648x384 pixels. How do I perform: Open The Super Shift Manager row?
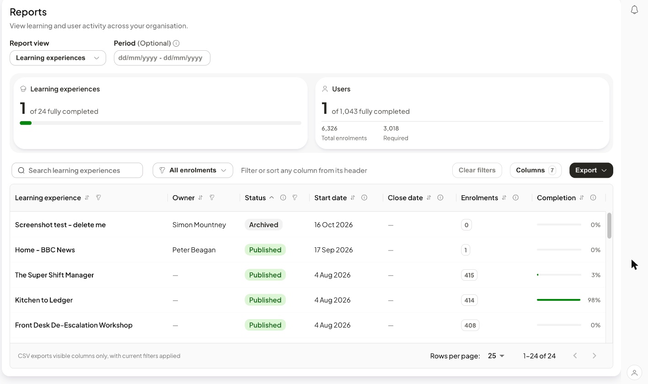[308, 275]
